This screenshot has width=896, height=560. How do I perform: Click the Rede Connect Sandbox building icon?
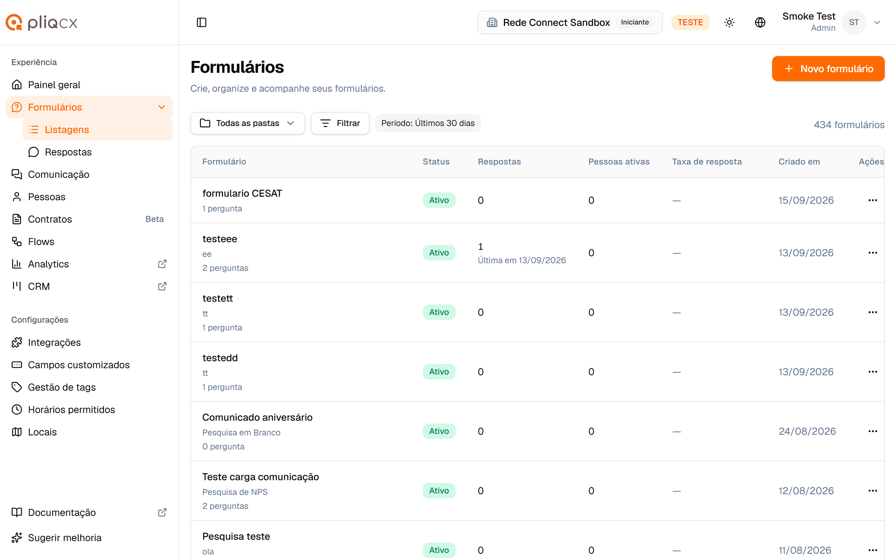[492, 22]
